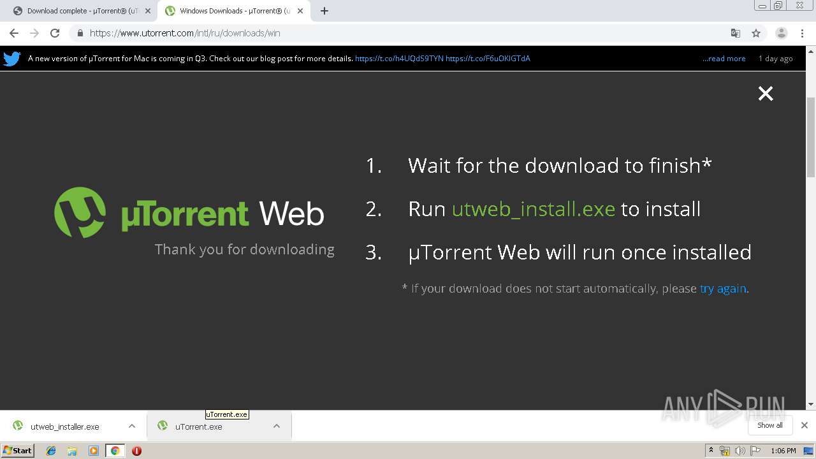Open the Google Translate icon in address bar
This screenshot has width=816, height=459.
(736, 33)
